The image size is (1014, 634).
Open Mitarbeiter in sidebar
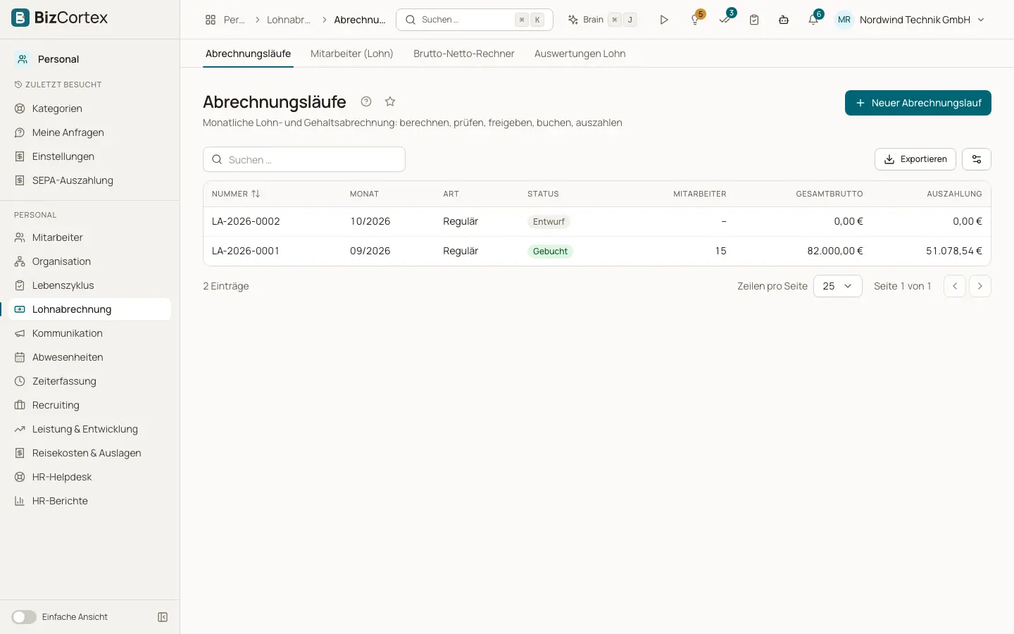click(x=90, y=237)
